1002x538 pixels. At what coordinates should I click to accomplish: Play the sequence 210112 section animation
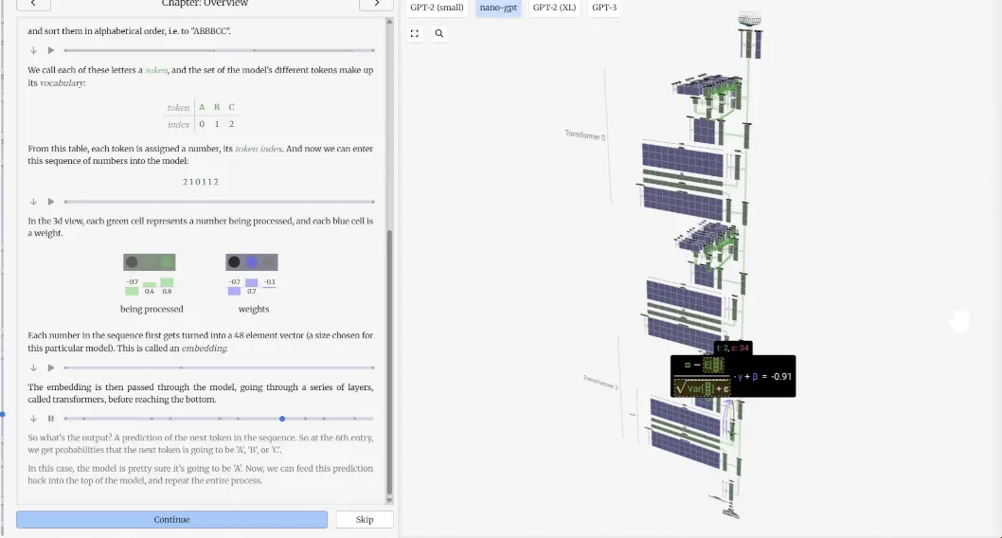tap(51, 201)
